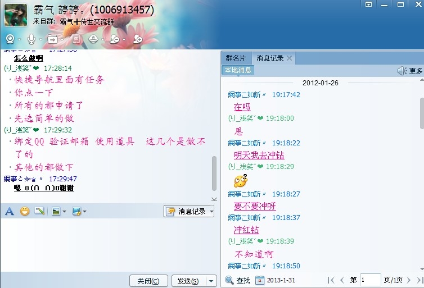Viewport: 424px width, 288px height.
Task: Open calendar date picker beside 2013-1-31
Action: coord(260,280)
